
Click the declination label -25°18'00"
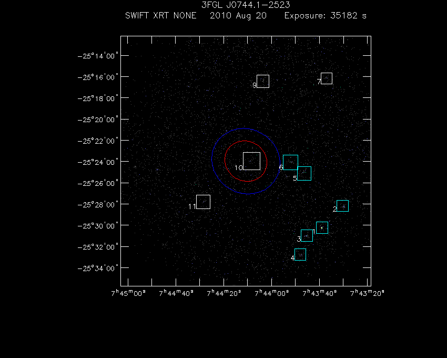click(x=98, y=98)
